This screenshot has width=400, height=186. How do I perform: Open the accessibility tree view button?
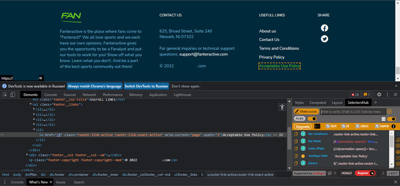tap(282, 107)
